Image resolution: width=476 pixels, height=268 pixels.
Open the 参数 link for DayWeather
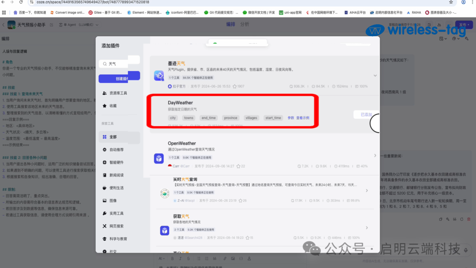291,118
